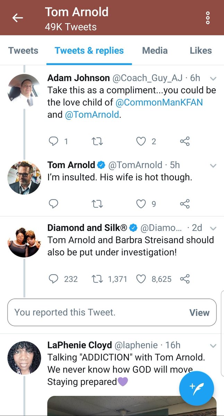Image resolution: width=224 pixels, height=416 pixels.
Task: Switch to the Media tab
Action: 155,51
